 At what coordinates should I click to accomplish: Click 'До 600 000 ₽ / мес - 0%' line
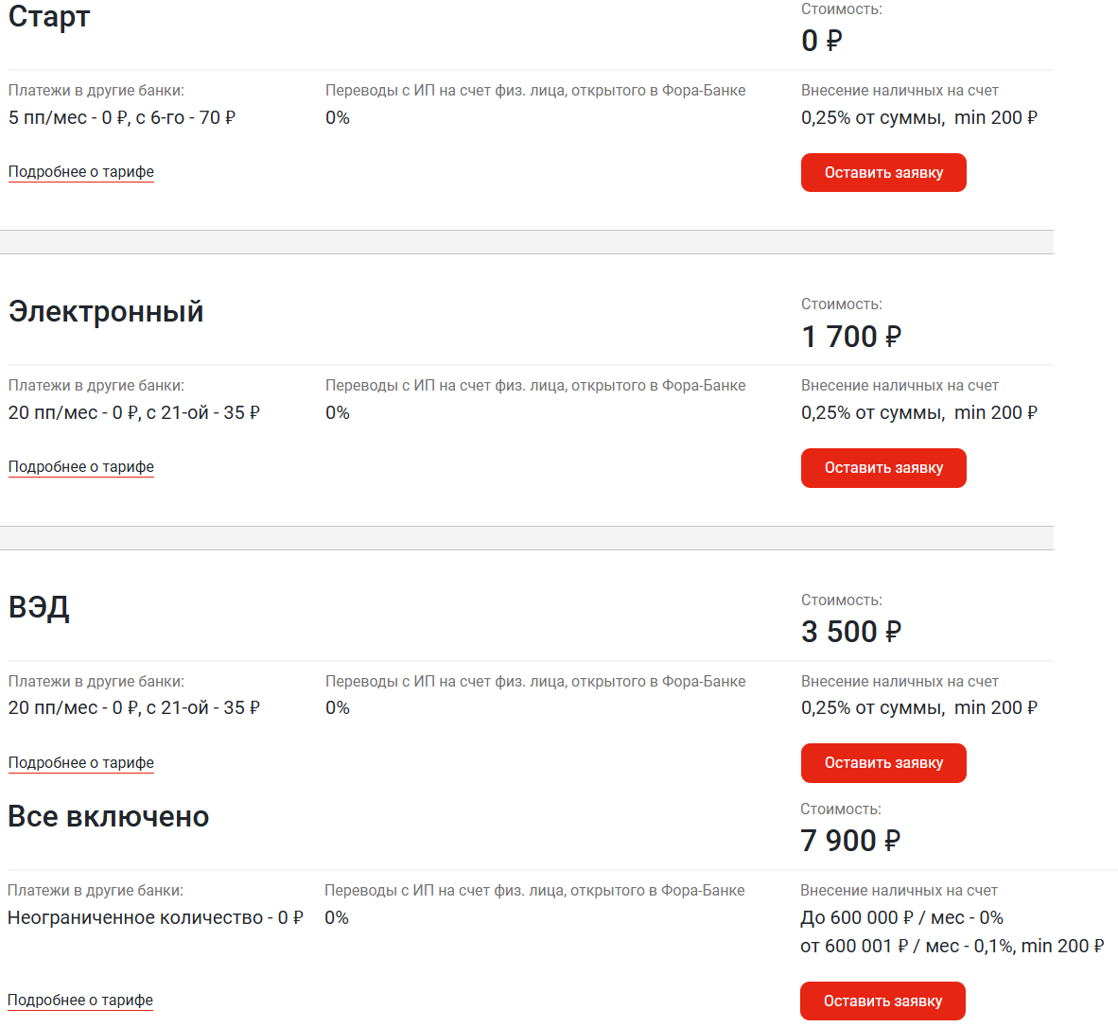tap(901, 918)
